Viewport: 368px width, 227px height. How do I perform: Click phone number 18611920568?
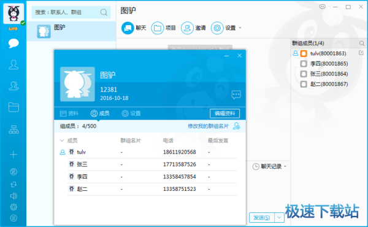click(x=180, y=152)
